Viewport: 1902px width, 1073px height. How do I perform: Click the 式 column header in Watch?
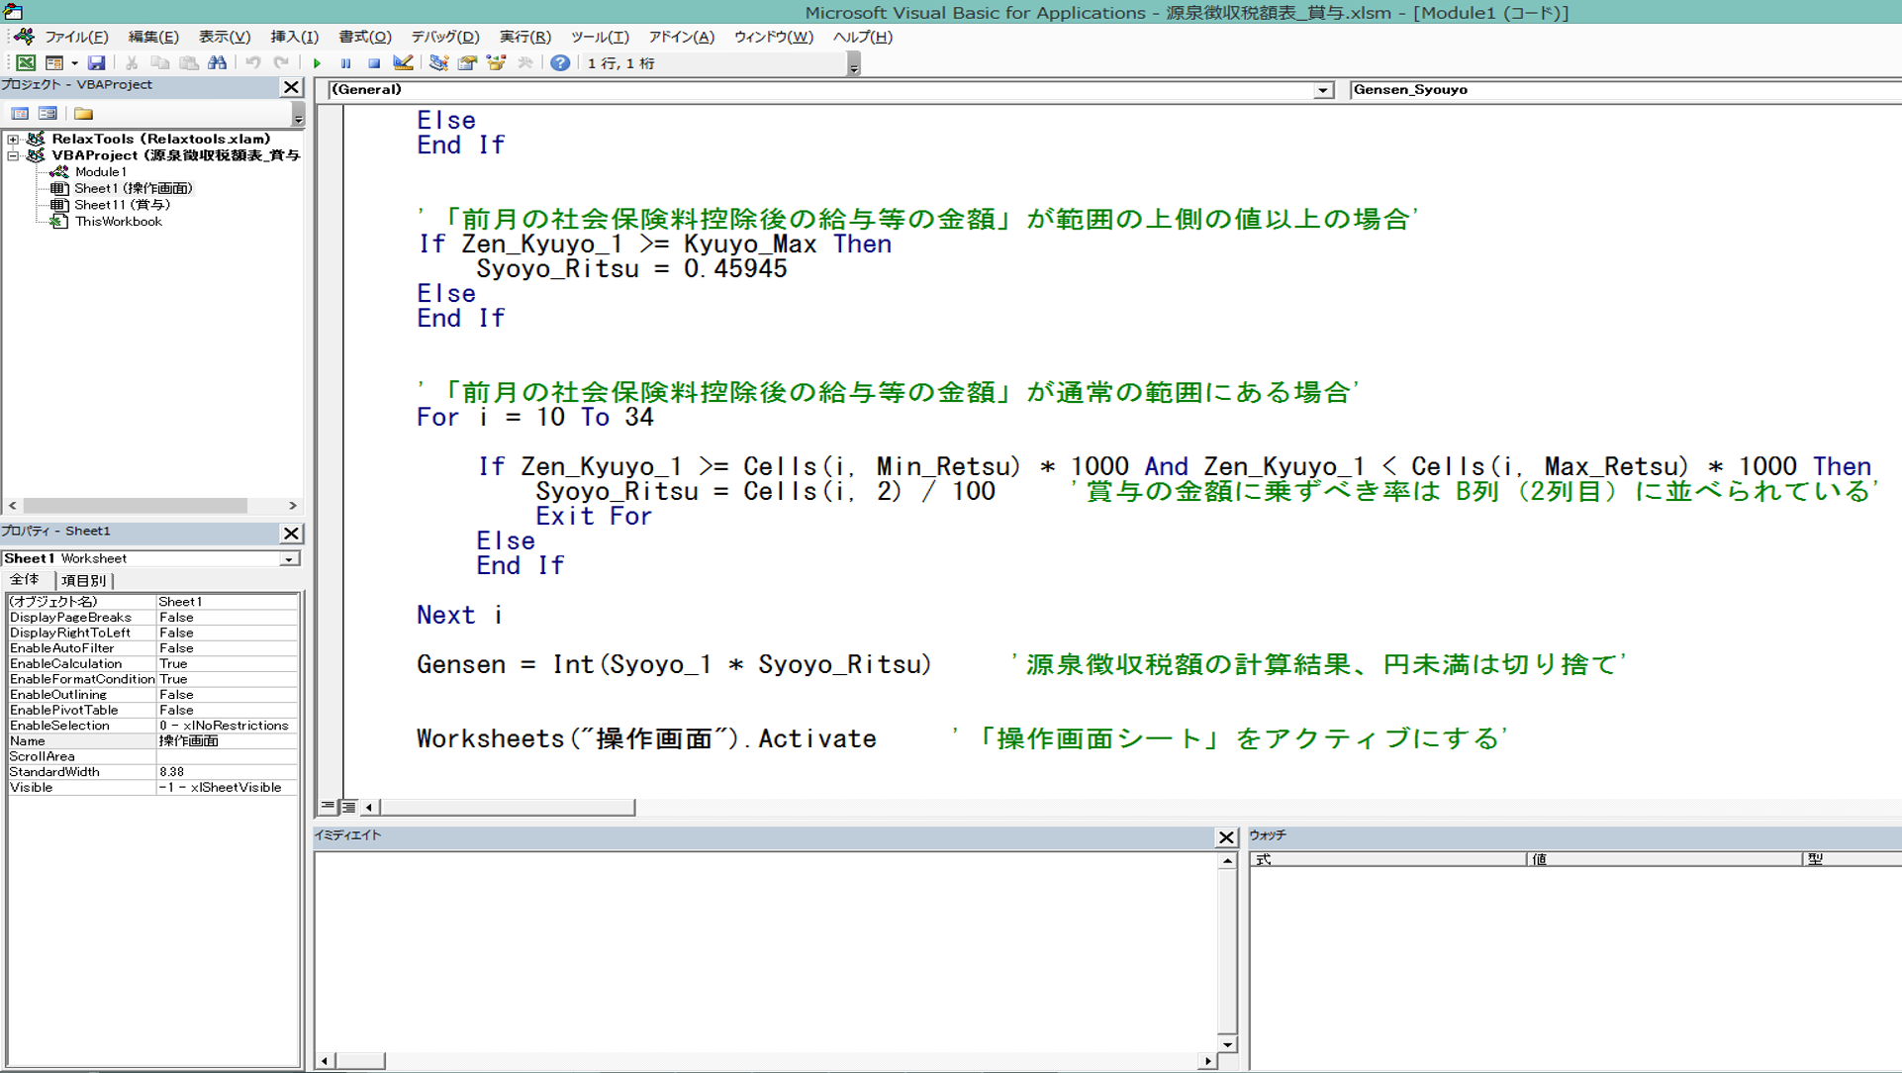(1387, 859)
